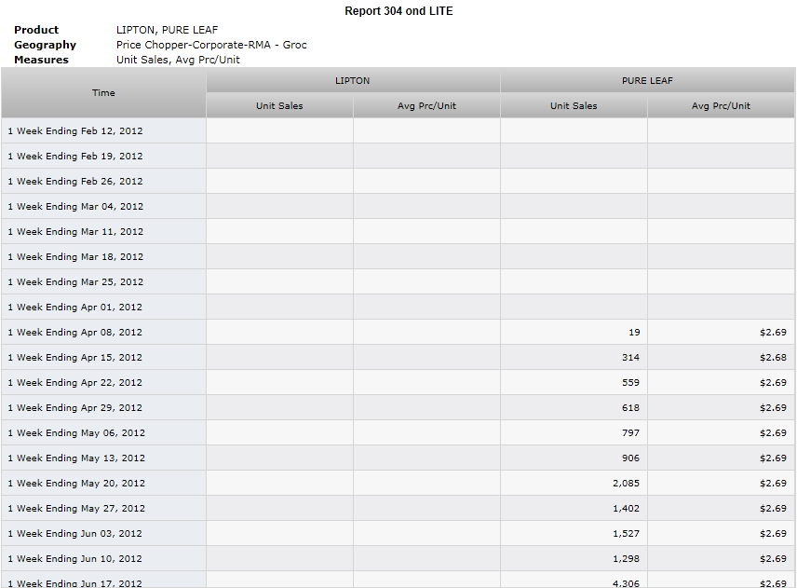797x588 pixels.
Task: Click row "1 Week Ending Mar 04, 2012"
Action: (x=398, y=207)
